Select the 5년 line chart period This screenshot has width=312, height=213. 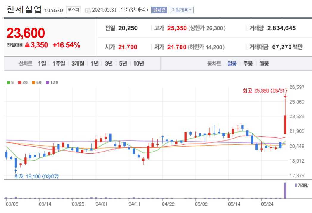click(x=123, y=63)
